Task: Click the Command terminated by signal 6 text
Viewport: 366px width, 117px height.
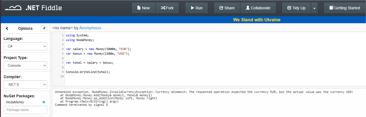Action: click(x=81, y=105)
